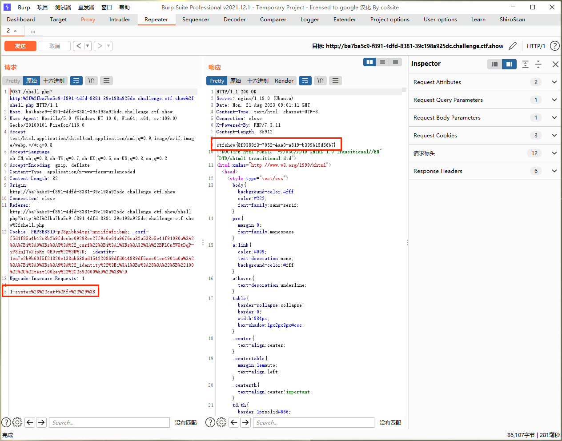Screen dimensions: 562x441
Task: Close the Inspector panel
Action: click(x=555, y=64)
